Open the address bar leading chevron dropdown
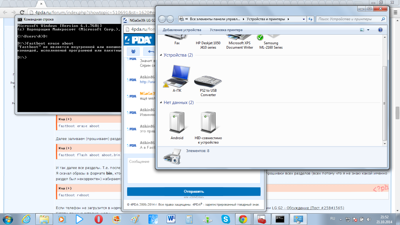Screen dimensions: 400x225 point(187,19)
